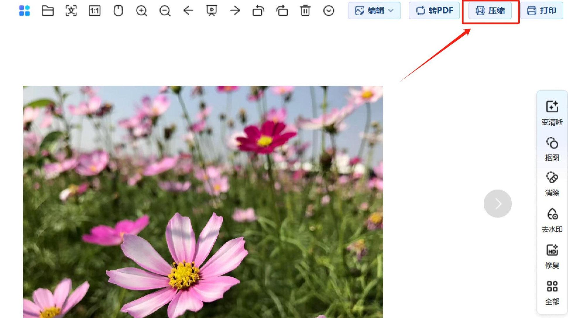
Task: Toggle fullscreen view icon
Action: click(71, 11)
